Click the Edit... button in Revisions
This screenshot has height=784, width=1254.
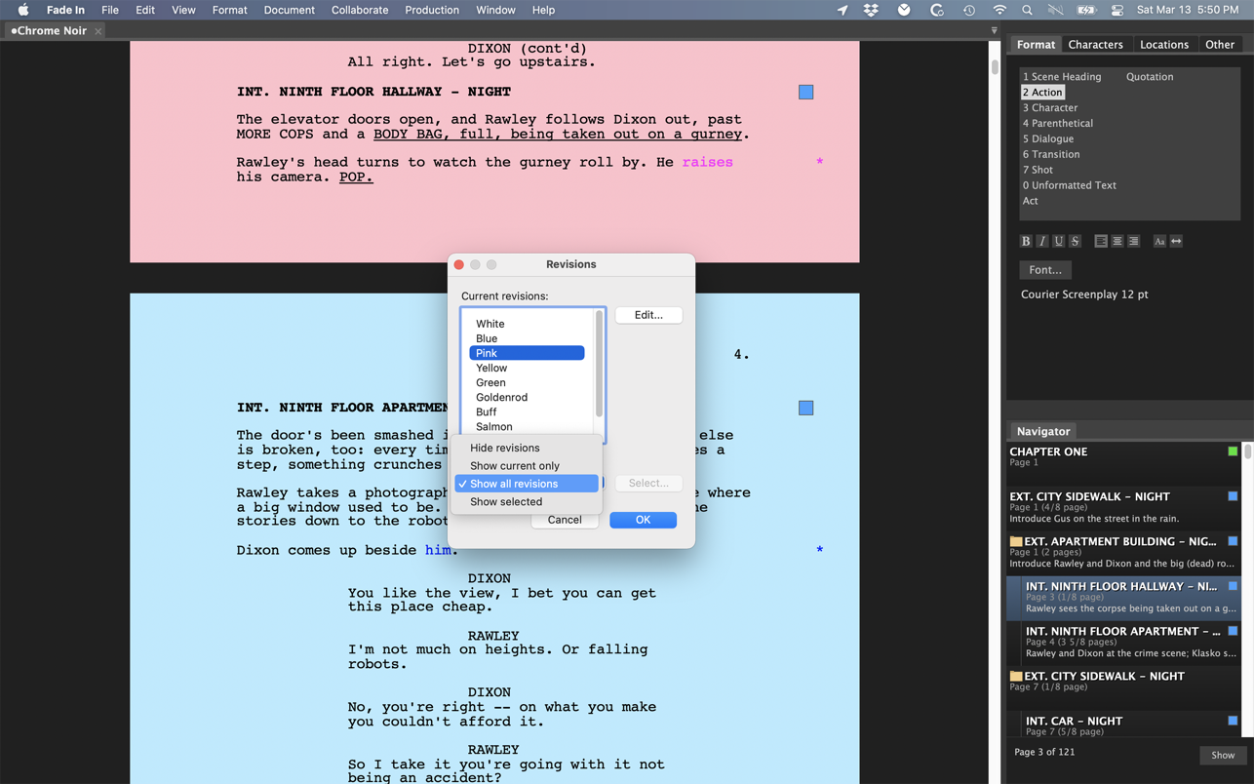648,315
